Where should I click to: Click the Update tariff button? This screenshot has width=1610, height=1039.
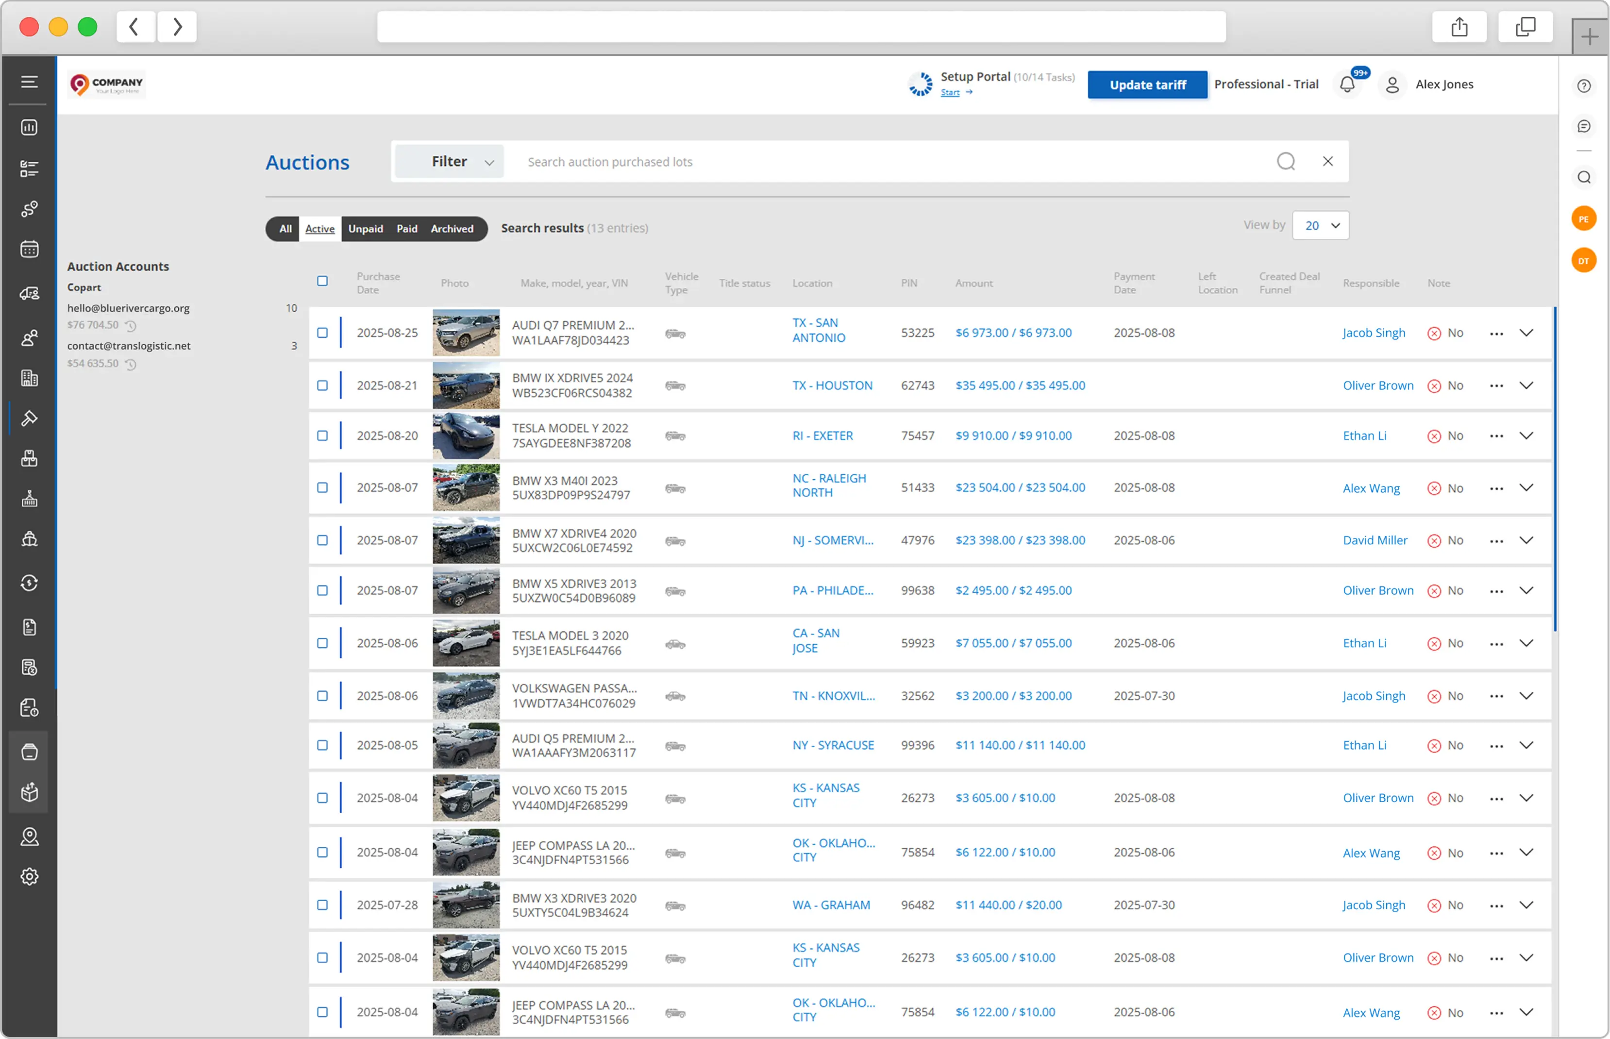point(1147,84)
